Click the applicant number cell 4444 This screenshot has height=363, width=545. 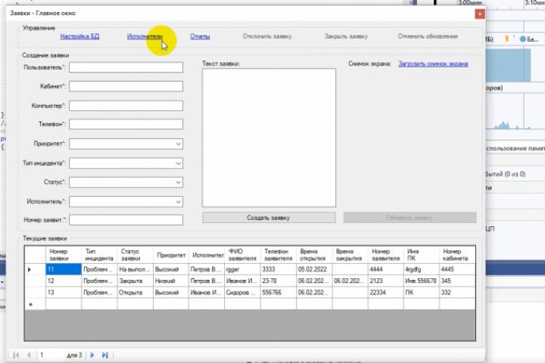(x=386, y=269)
